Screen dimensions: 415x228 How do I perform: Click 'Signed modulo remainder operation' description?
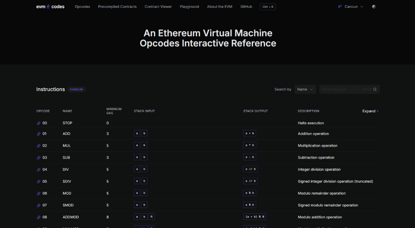[328, 205]
